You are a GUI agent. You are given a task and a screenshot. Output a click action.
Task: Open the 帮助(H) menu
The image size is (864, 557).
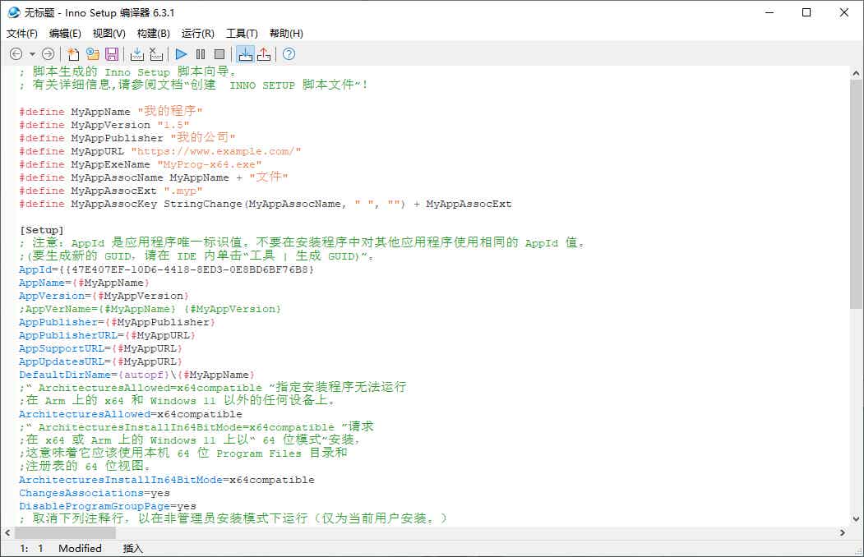[286, 34]
